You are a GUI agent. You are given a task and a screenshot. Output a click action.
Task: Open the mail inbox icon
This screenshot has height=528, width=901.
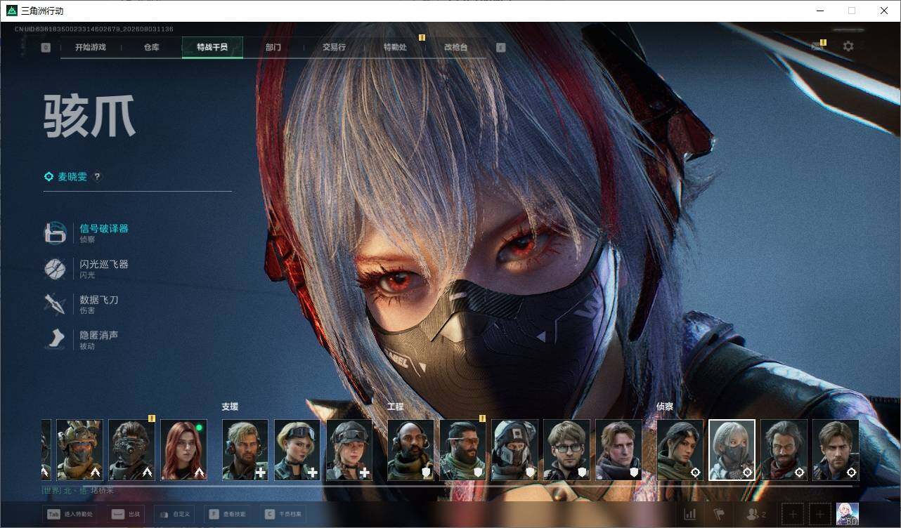point(817,46)
